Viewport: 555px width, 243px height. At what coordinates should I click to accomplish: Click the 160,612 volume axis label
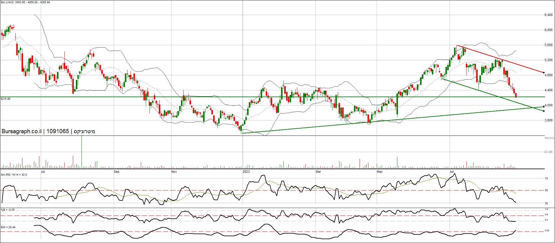coord(549,138)
